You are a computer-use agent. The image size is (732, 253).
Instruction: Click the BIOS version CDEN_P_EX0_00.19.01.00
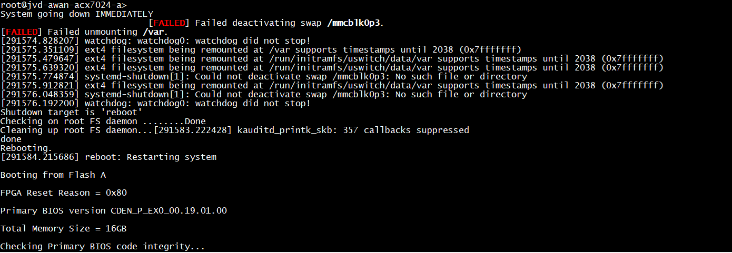pos(169,210)
